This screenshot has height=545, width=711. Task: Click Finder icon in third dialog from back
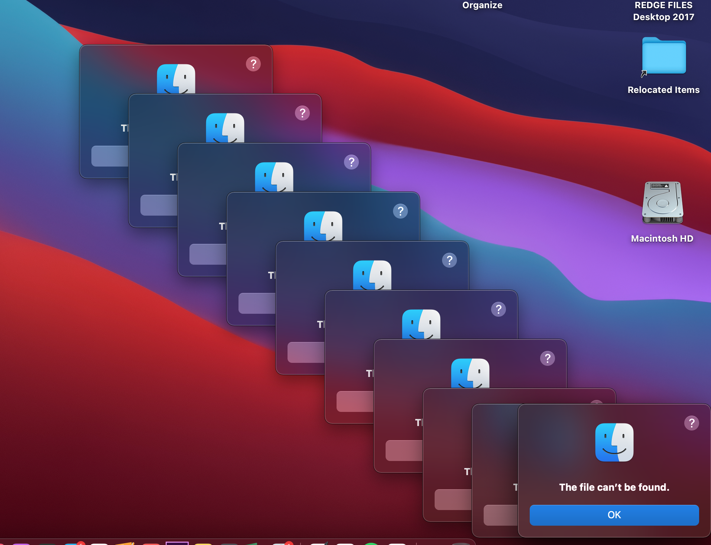(x=274, y=177)
